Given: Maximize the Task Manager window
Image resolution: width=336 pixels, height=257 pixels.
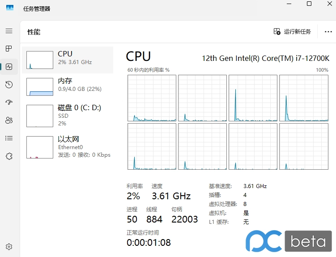Looking at the screenshot, I should tap(309, 4).
